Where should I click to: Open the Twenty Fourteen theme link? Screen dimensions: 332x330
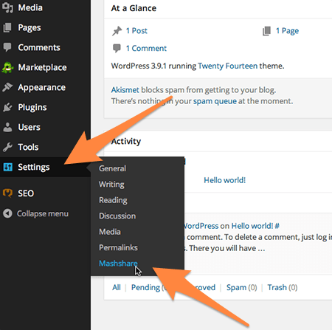tap(228, 66)
